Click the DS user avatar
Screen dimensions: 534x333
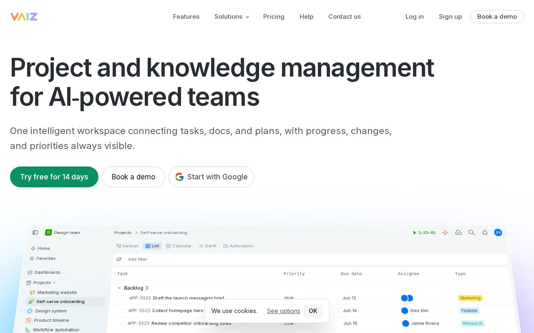(498, 233)
